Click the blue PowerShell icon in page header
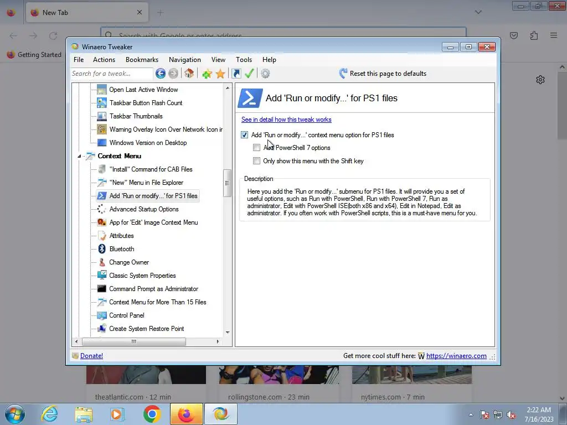Screen dimensions: 567x425 click(250, 98)
